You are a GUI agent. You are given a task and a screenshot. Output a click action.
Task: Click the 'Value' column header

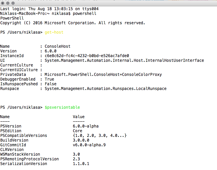(79, 117)
